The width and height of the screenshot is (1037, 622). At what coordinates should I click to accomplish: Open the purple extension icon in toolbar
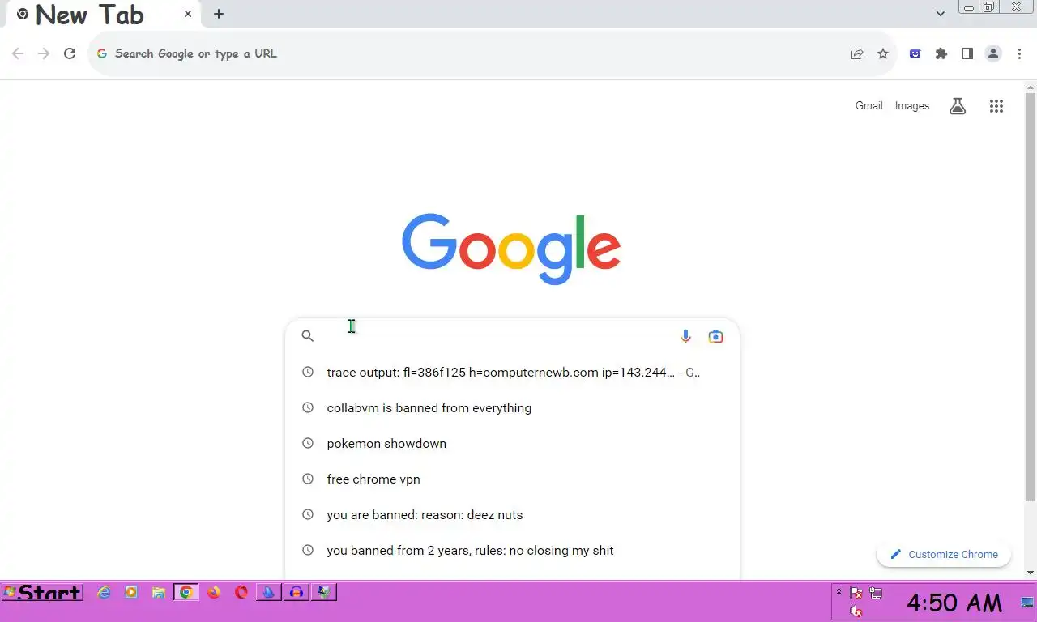(x=915, y=53)
